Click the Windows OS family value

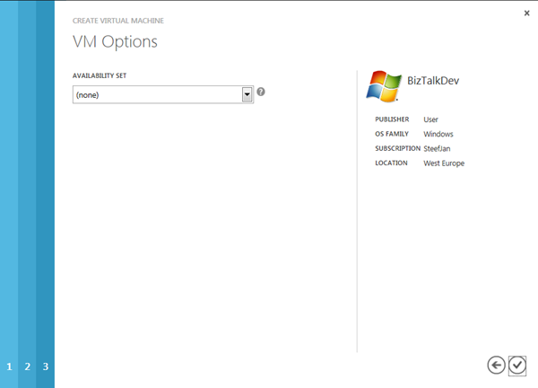438,134
